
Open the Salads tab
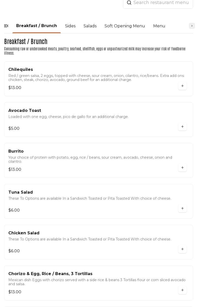click(90, 26)
